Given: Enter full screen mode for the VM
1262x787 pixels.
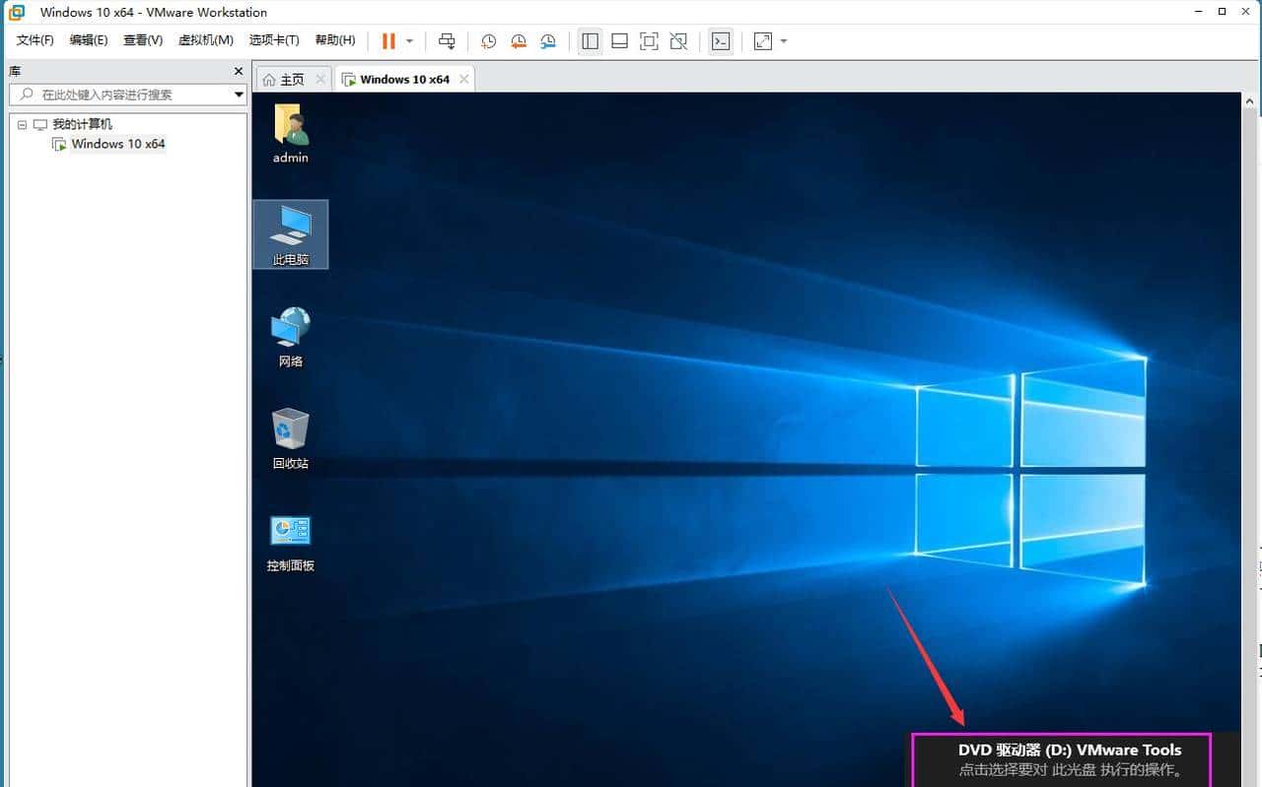Looking at the screenshot, I should click(649, 40).
